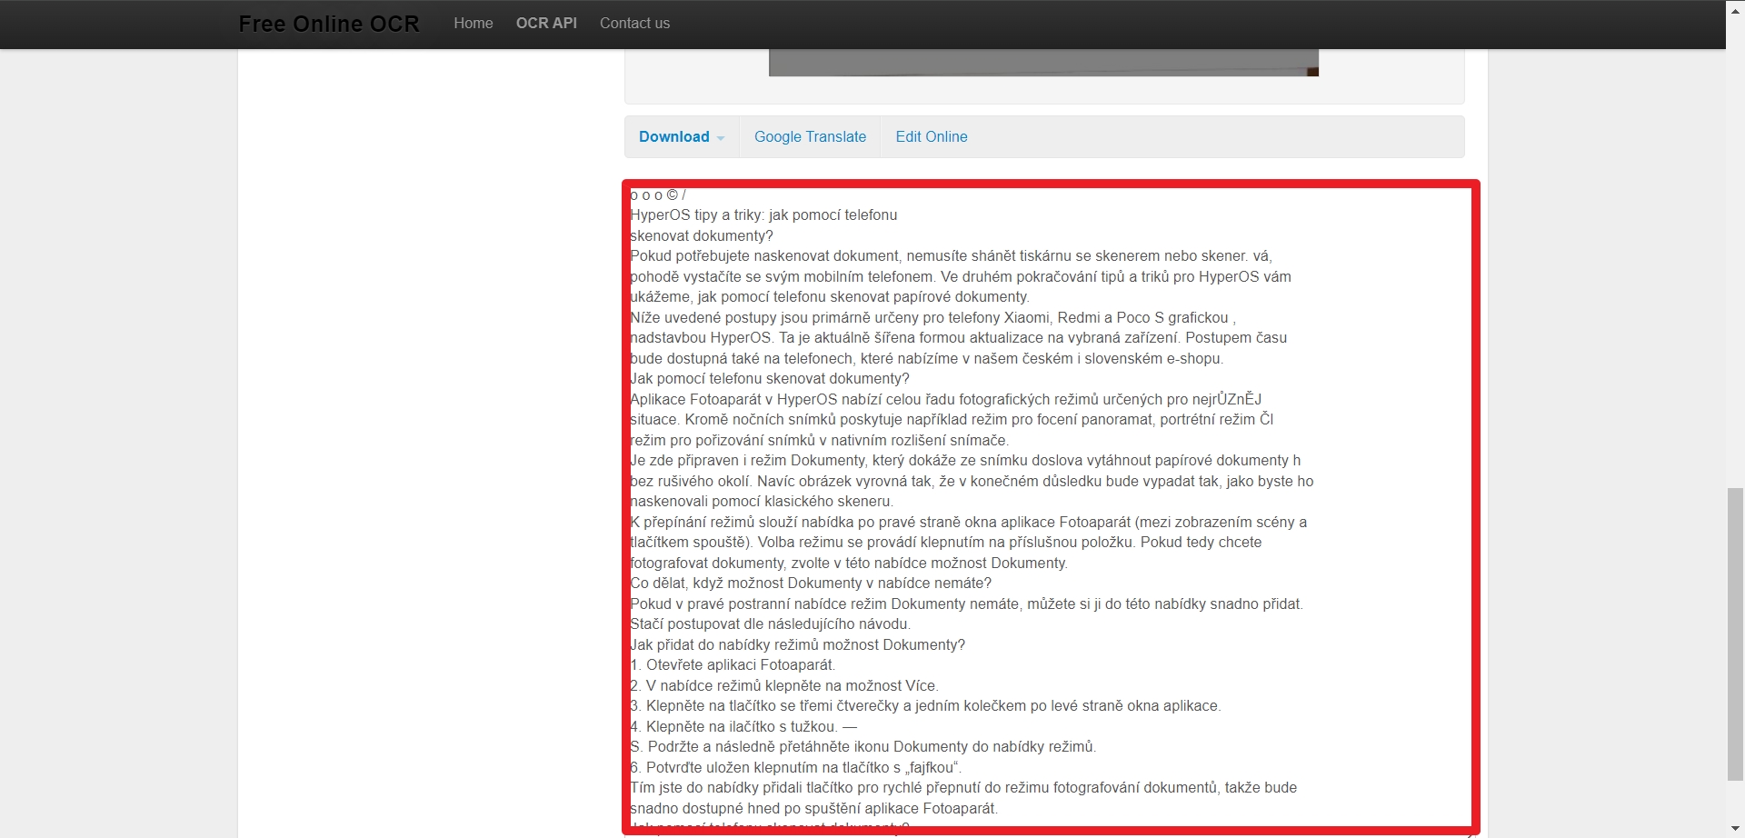Click the line "Jak přidat do nabídky režimů"
The height and width of the screenshot is (838, 1745).
click(x=797, y=645)
